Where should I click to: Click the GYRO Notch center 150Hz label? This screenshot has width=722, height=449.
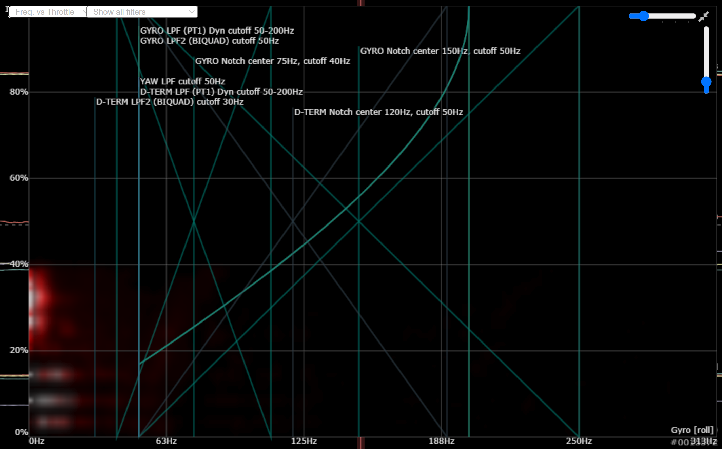(x=440, y=51)
